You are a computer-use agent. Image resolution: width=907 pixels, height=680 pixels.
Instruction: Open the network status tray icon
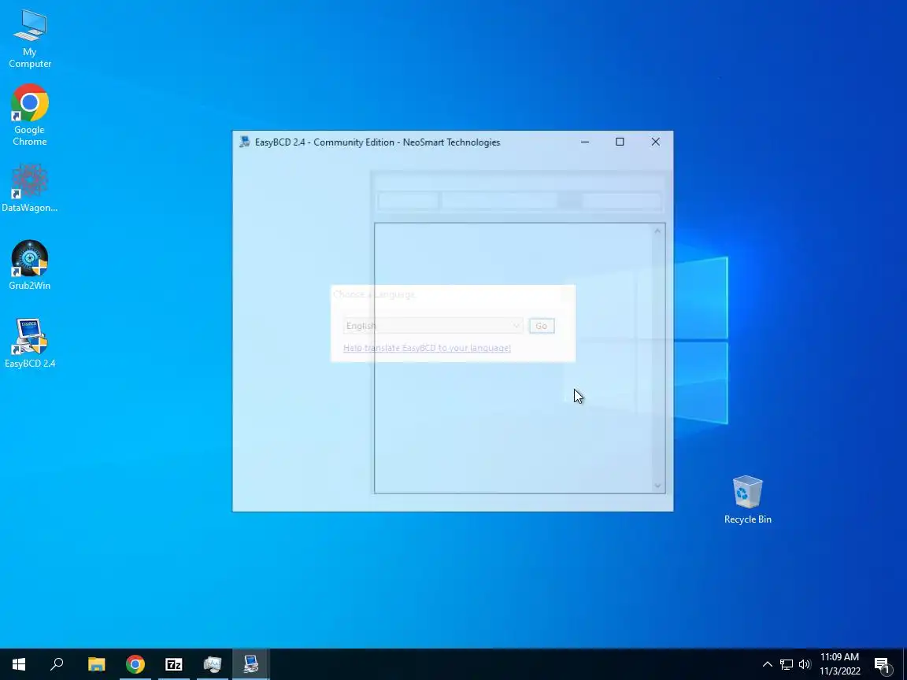(x=786, y=664)
